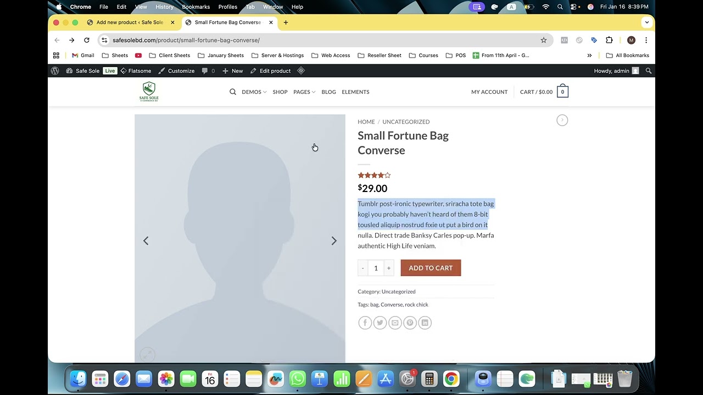Switch to Add new product tab
This screenshot has height=395, width=703.
click(x=130, y=22)
